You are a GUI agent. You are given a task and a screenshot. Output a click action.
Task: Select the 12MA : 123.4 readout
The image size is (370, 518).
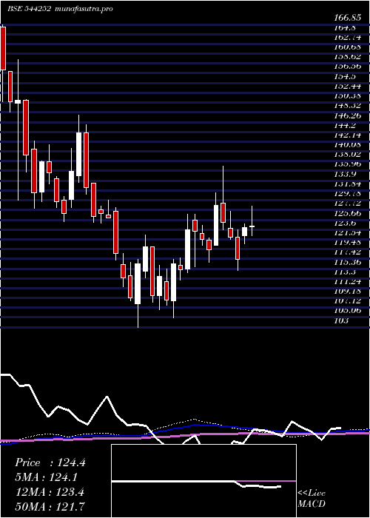pyautogui.click(x=49, y=492)
